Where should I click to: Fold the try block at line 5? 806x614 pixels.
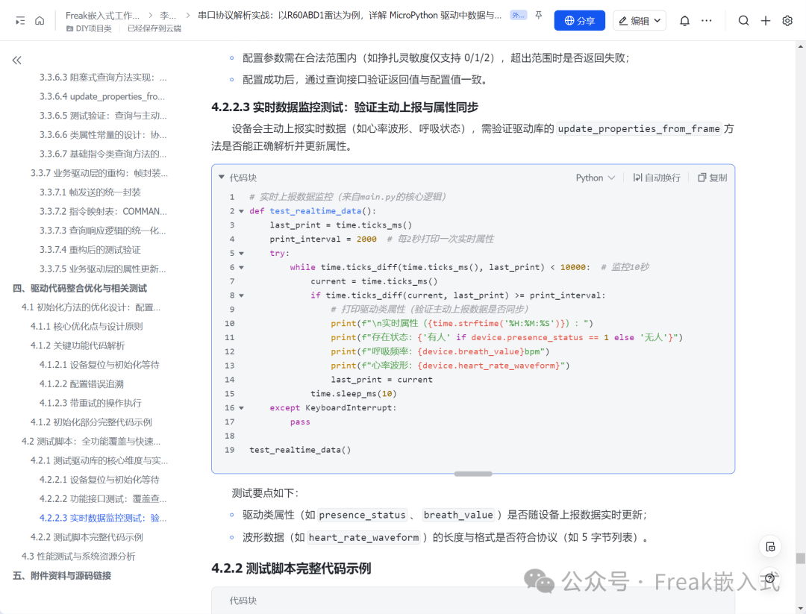pos(241,254)
